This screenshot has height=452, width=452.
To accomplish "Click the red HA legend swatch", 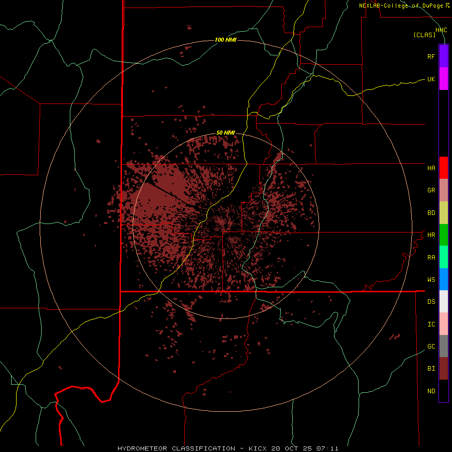I will (x=443, y=168).
